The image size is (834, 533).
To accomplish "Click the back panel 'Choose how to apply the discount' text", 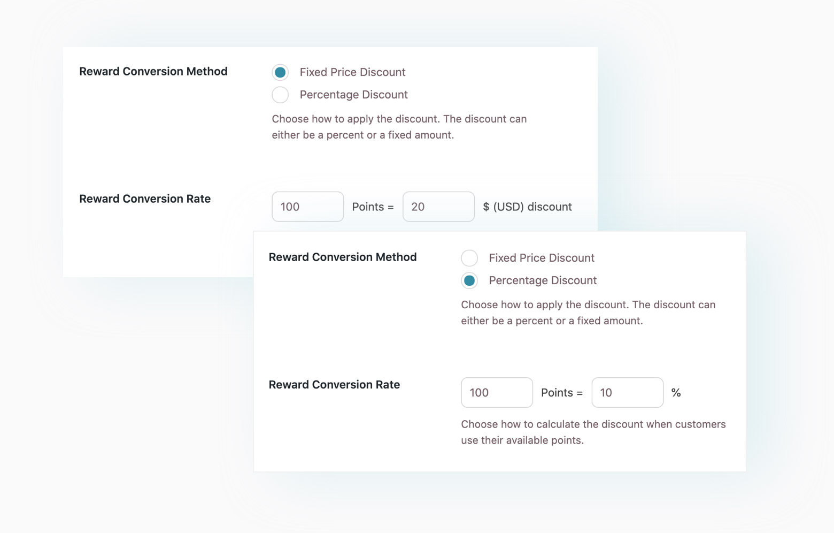I will (x=399, y=127).
